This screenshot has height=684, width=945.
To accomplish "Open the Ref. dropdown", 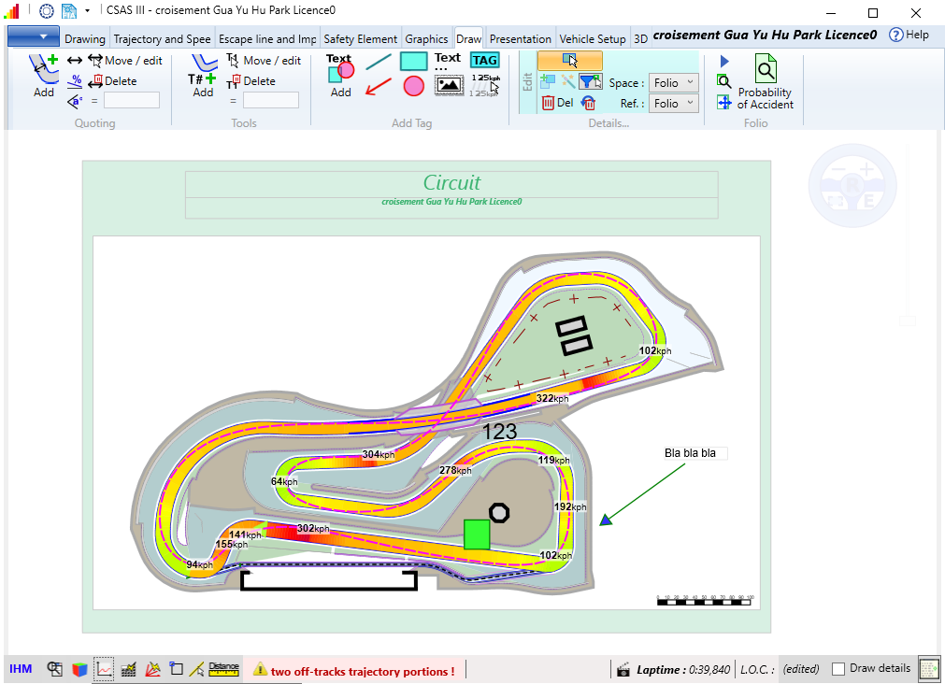I will tap(673, 103).
